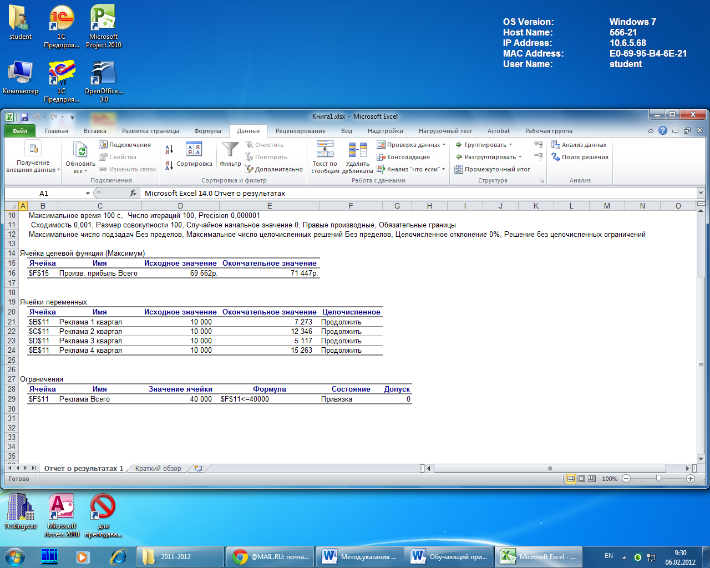Open 2011-2012 folder in taskbar

click(x=180, y=556)
